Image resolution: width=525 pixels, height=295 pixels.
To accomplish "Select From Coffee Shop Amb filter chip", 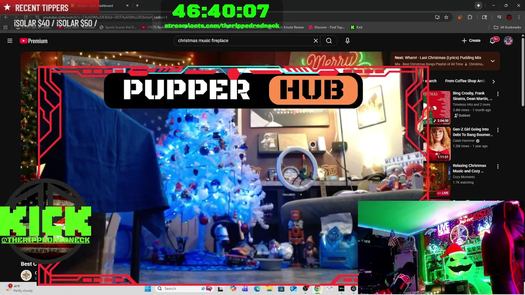I will 465,81.
